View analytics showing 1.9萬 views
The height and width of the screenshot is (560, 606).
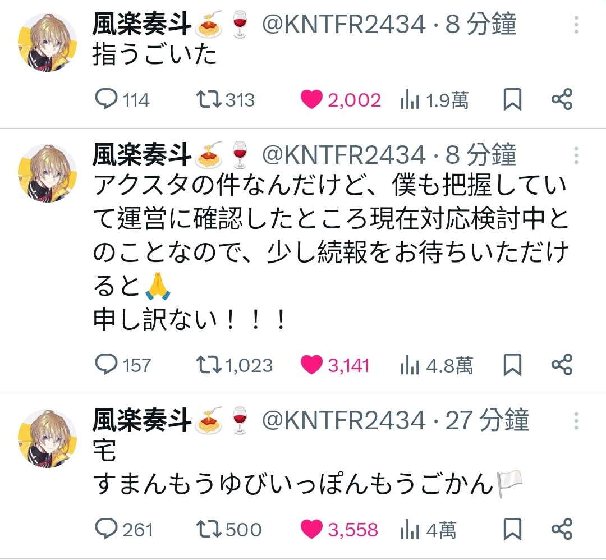[434, 100]
